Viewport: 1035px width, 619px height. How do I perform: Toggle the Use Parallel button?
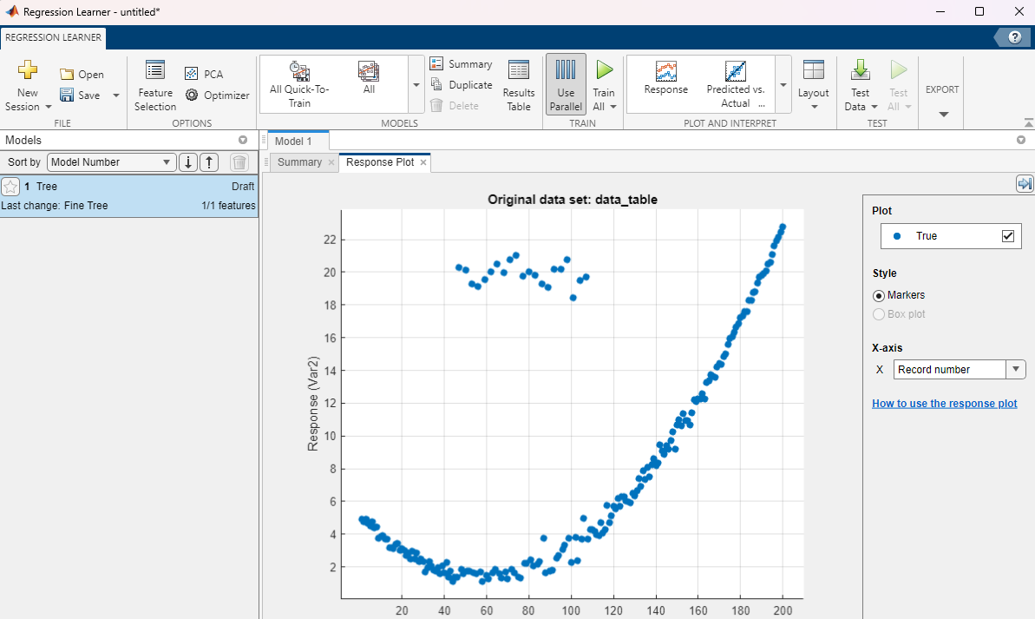[565, 84]
